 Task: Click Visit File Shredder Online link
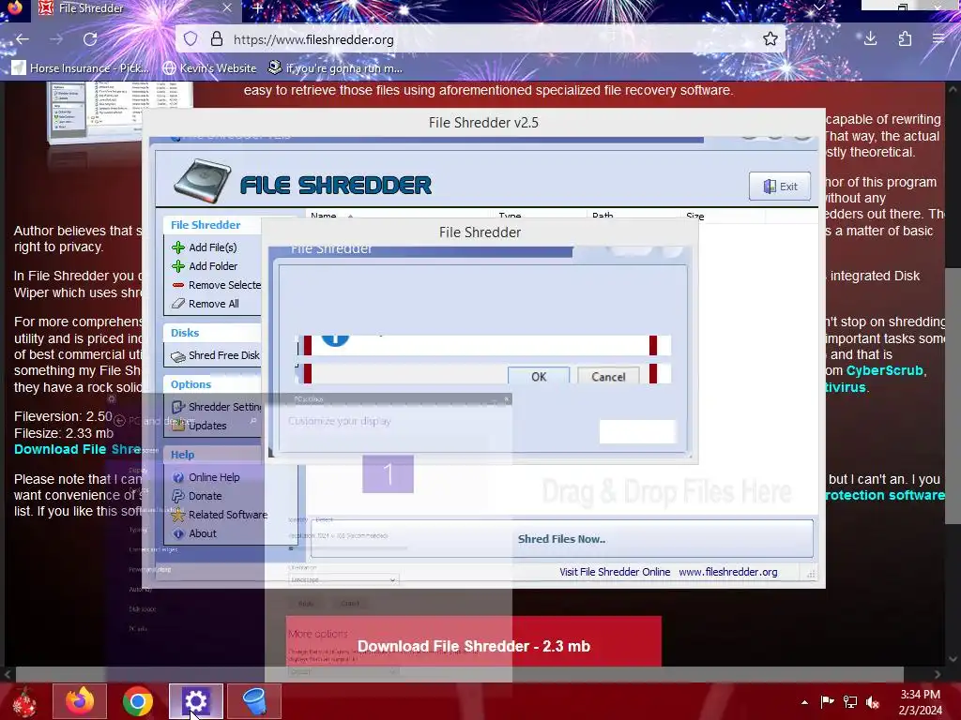click(x=615, y=572)
